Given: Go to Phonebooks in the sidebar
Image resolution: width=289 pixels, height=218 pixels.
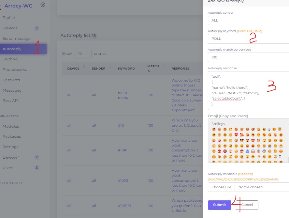Looking at the screenshot, I should coord(15,70).
